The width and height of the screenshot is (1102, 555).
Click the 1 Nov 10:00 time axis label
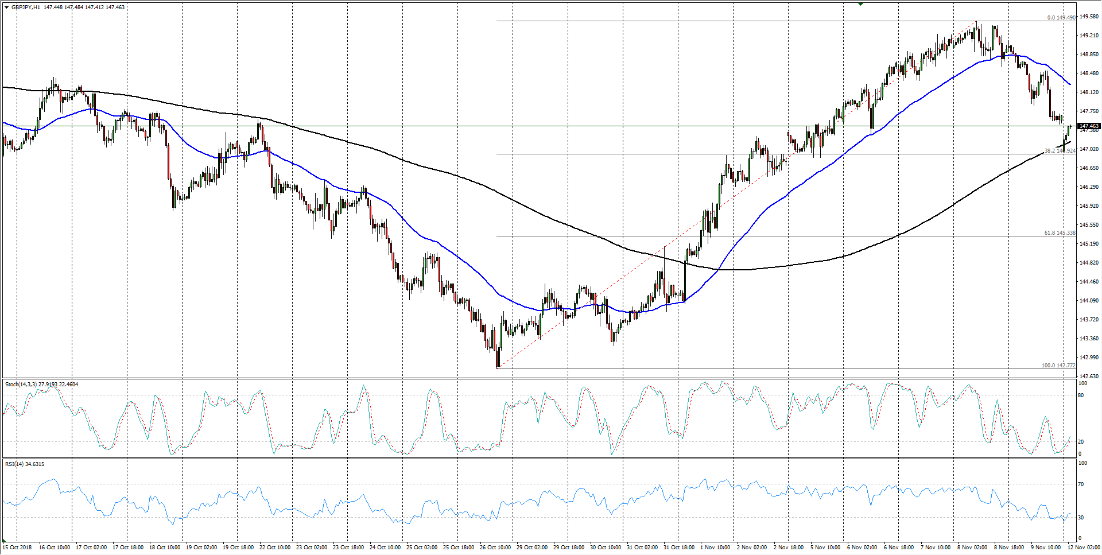[714, 547]
